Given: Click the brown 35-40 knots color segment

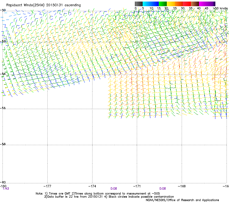Looking at the screenshot, I should tap(195, 4).
